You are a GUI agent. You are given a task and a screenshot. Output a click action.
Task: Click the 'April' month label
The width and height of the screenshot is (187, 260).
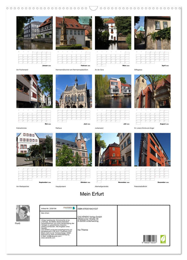click(164, 66)
